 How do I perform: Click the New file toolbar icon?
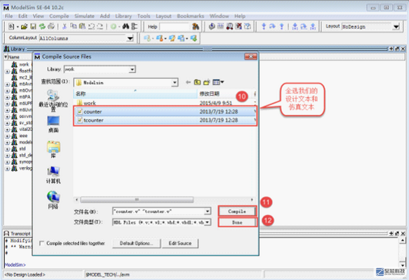[11, 26]
